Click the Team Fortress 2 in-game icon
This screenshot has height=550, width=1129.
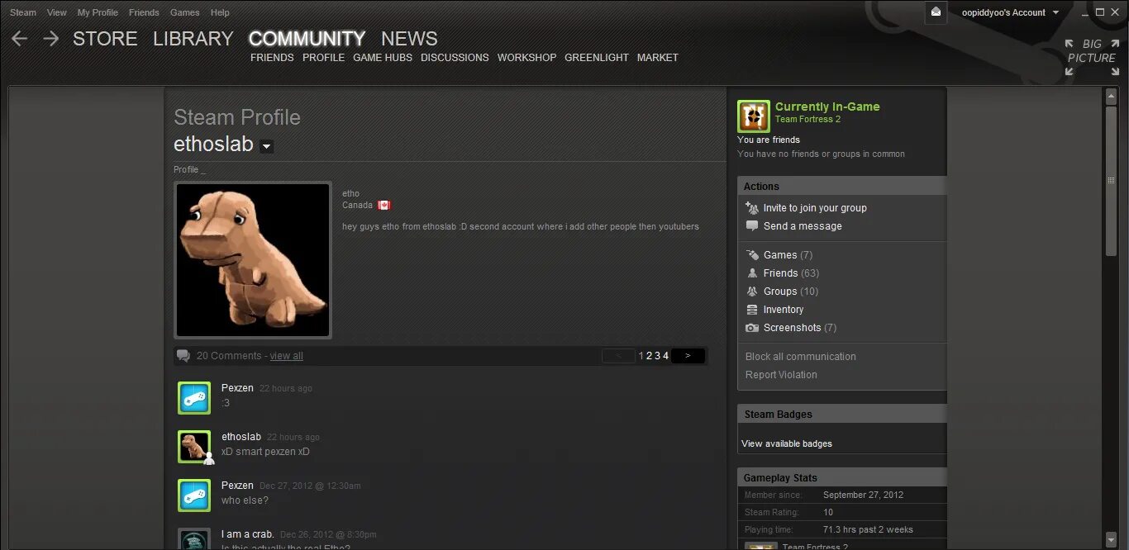[x=754, y=116]
